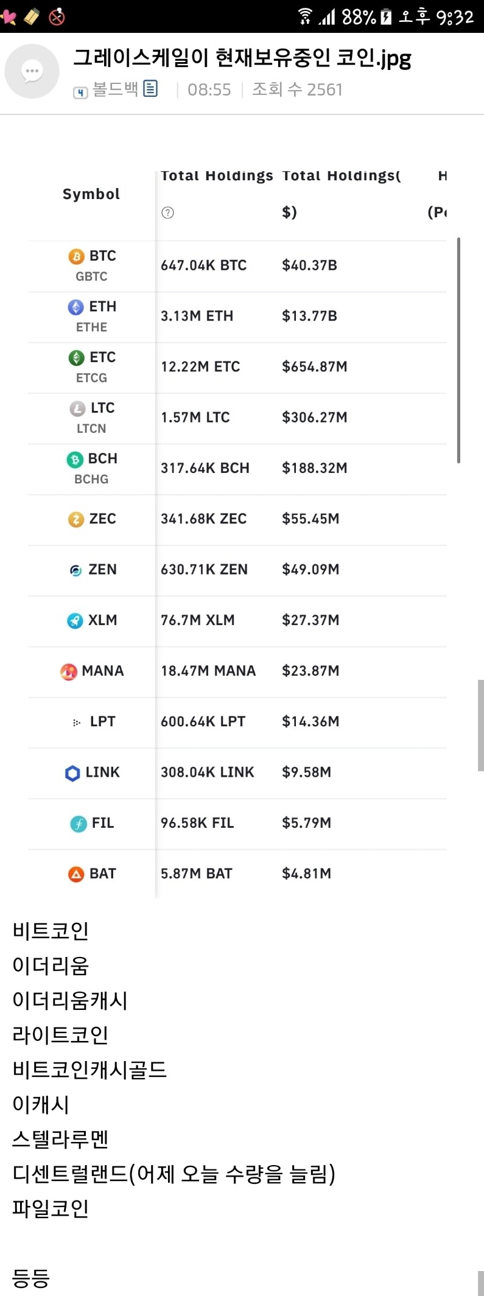
Task: Tap the Zcash ZEC coin icon
Action: 76,519
